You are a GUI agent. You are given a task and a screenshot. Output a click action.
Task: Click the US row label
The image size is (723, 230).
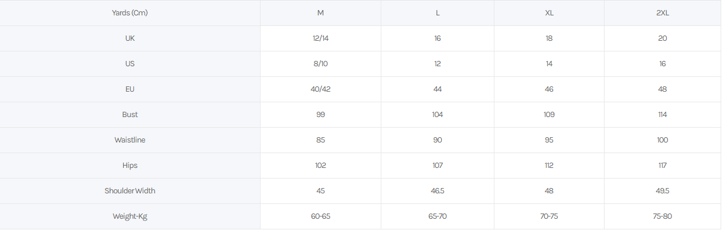(x=130, y=64)
